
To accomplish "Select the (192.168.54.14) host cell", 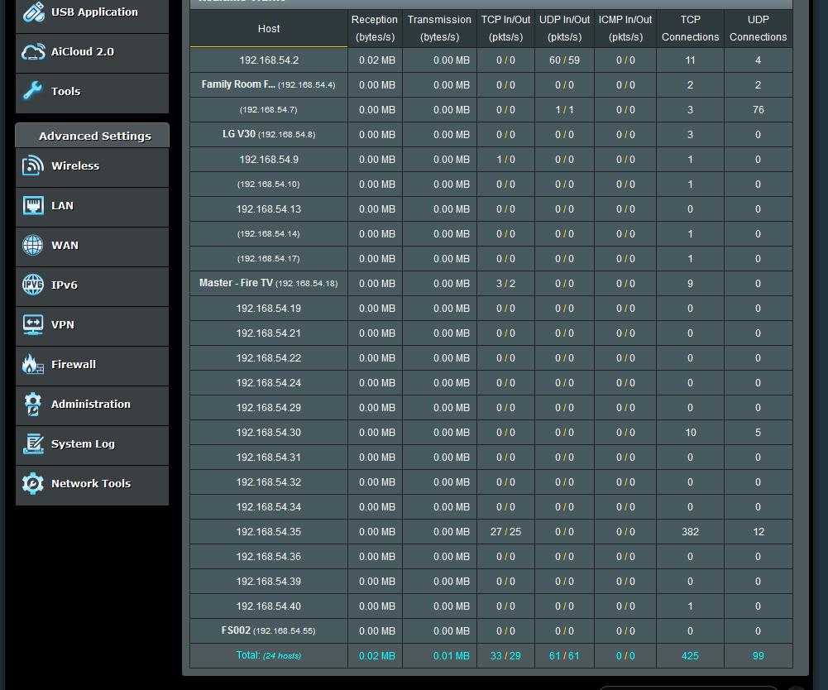I will (x=269, y=233).
